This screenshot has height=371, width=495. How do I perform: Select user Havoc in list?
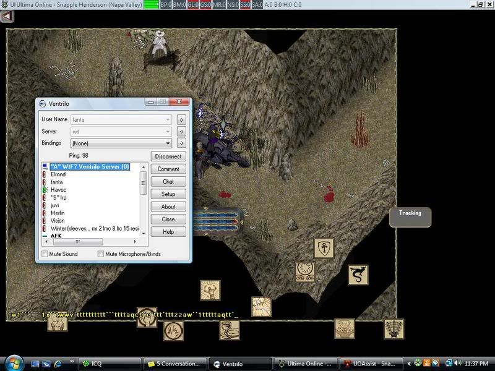pos(58,190)
